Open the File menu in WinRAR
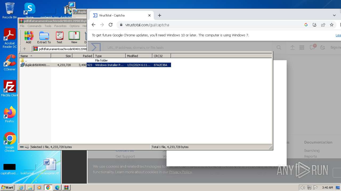This screenshot has width=341, height=191. point(22,26)
